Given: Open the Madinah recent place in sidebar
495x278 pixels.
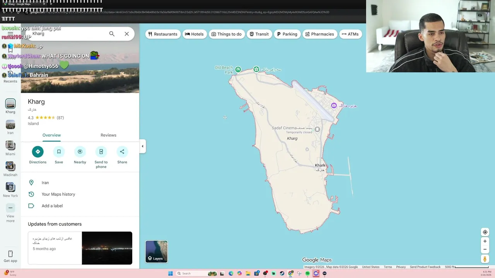Looking at the screenshot, I should 10,169.
